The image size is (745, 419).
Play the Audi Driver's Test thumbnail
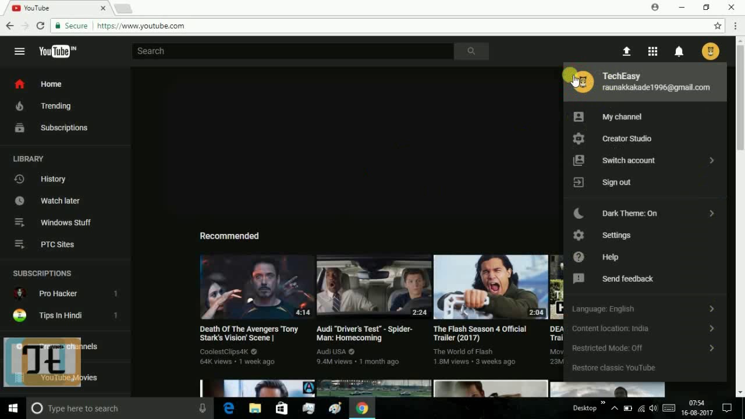click(374, 287)
